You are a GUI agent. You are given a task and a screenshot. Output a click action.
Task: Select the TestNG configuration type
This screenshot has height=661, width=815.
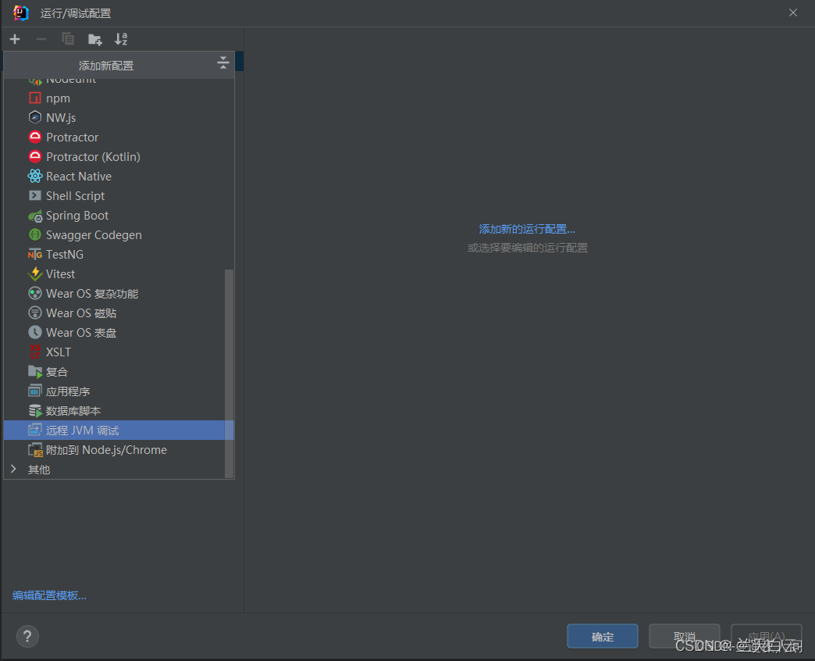tap(61, 254)
